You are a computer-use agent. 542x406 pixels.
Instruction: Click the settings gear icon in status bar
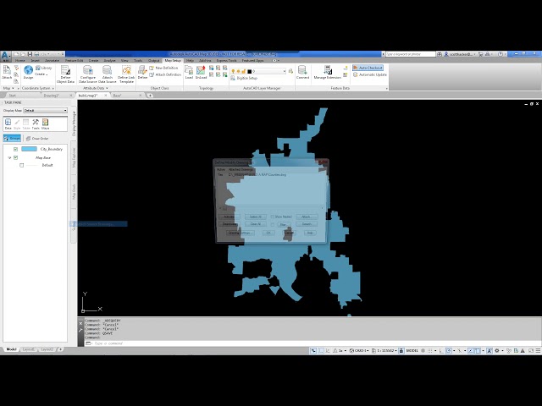497,351
